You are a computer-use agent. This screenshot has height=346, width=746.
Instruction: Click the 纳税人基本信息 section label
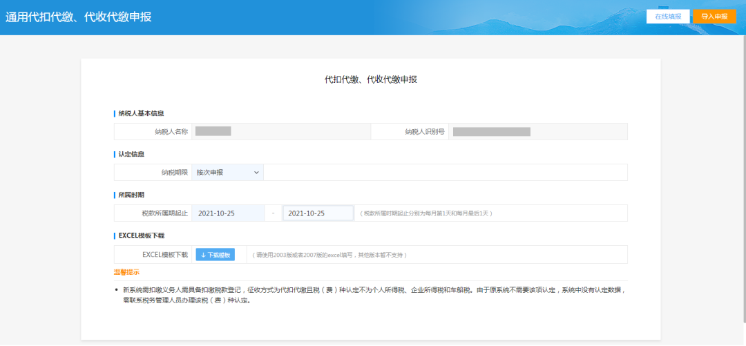coord(142,113)
